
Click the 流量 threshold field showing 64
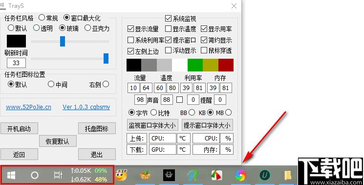point(146,88)
